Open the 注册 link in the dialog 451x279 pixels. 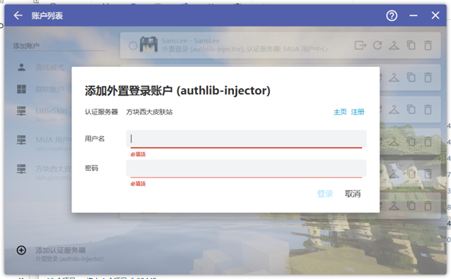(x=358, y=112)
